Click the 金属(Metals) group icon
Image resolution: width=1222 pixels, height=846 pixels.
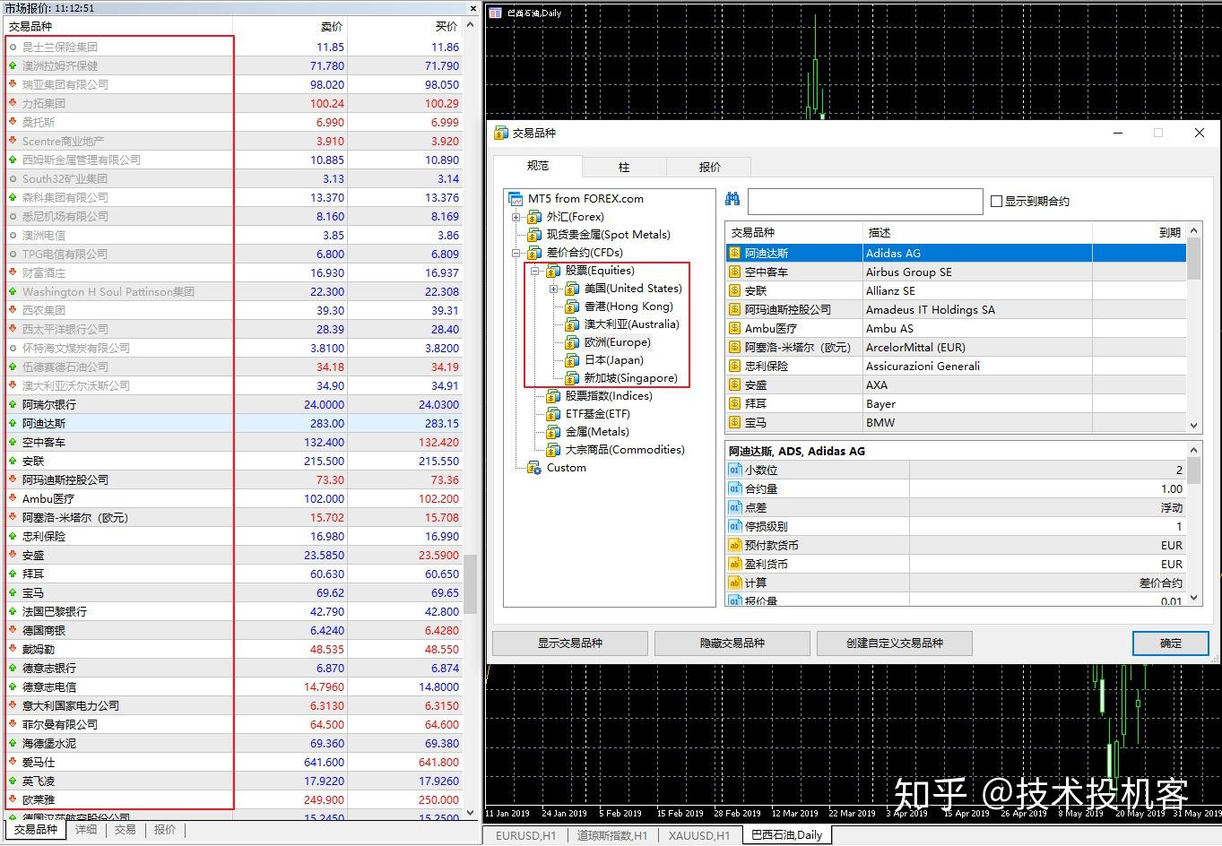click(552, 431)
